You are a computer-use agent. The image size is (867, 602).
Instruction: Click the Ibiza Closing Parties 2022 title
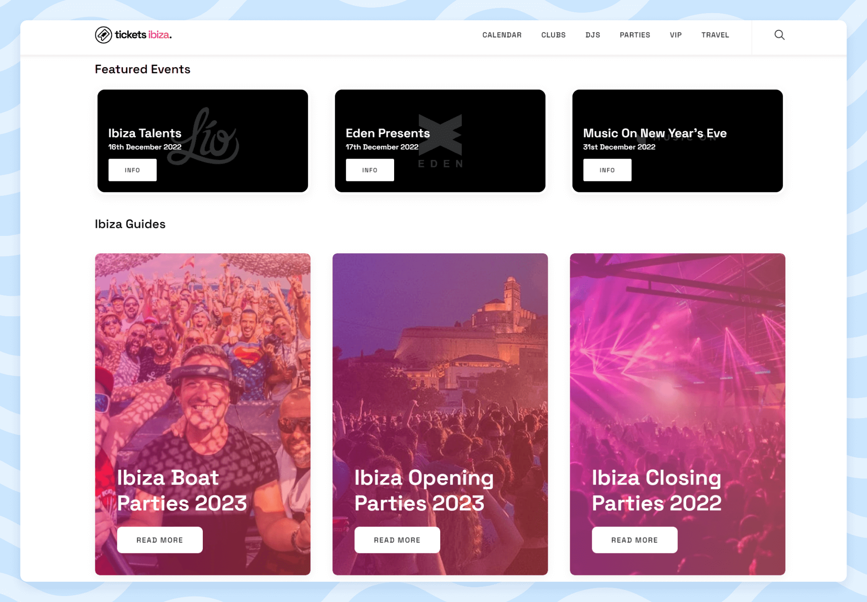coord(657,490)
